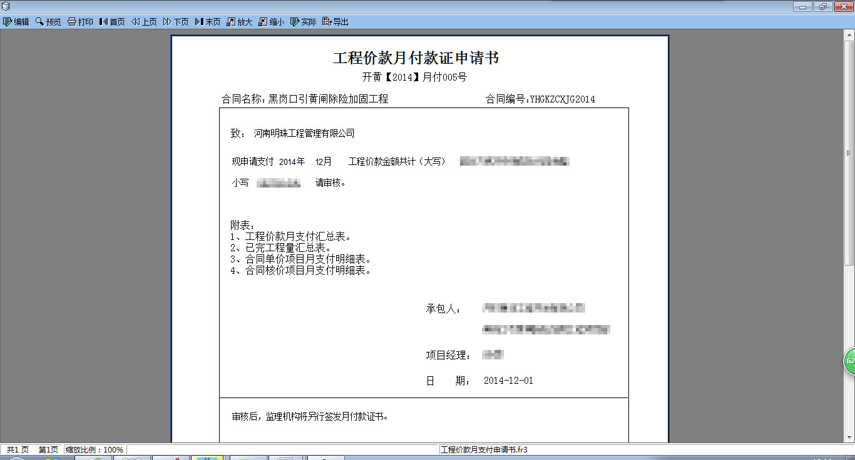Restore down the preview window

coord(822,6)
